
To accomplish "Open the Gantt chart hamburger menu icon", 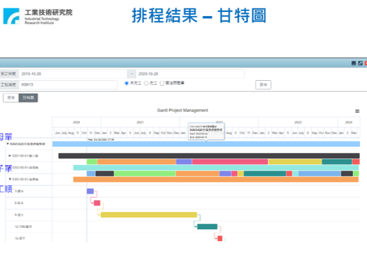I will [357, 111].
